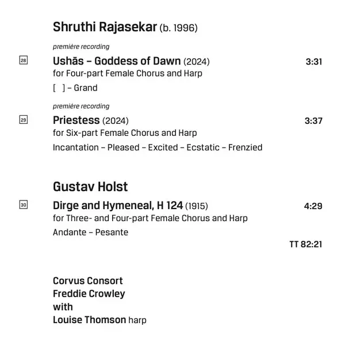Image resolution: width=345 pixels, height=345 pixels.
Task: Click première recording label above Priestess
Action: pyautogui.click(x=81, y=107)
